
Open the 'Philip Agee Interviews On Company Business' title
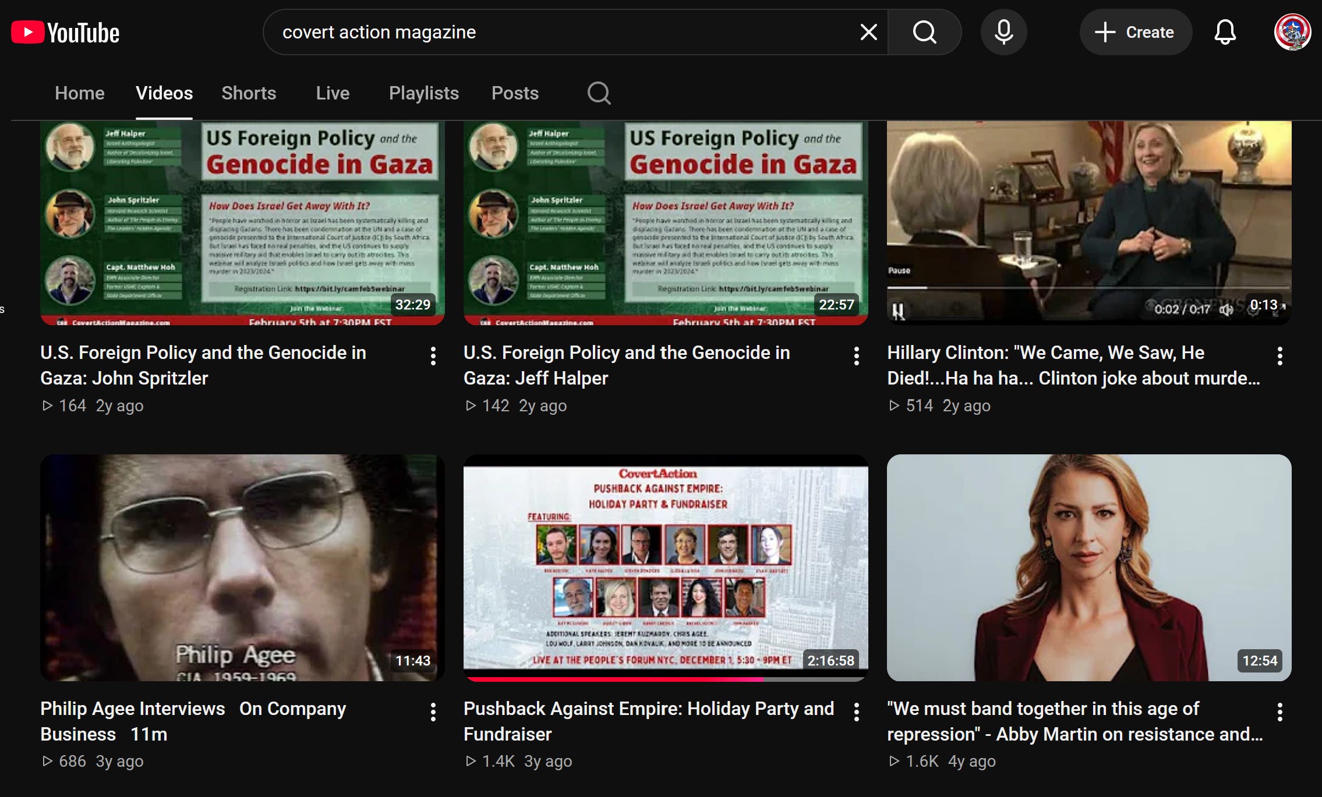[193, 721]
